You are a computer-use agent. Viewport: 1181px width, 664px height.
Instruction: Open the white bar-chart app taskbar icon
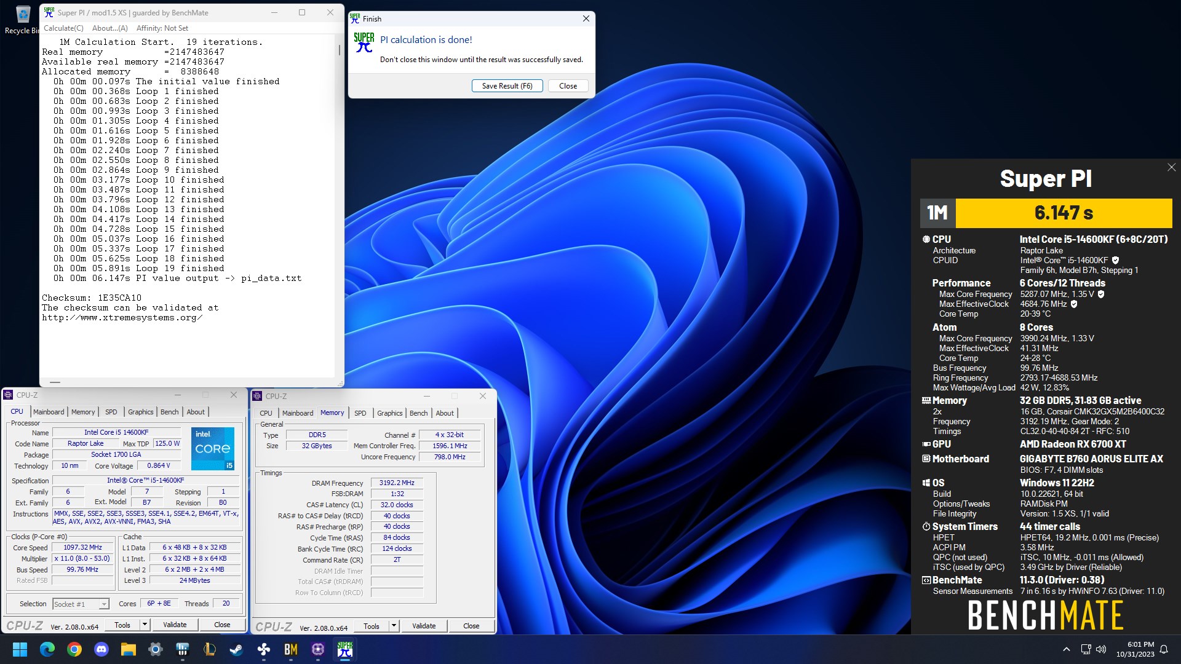click(183, 649)
